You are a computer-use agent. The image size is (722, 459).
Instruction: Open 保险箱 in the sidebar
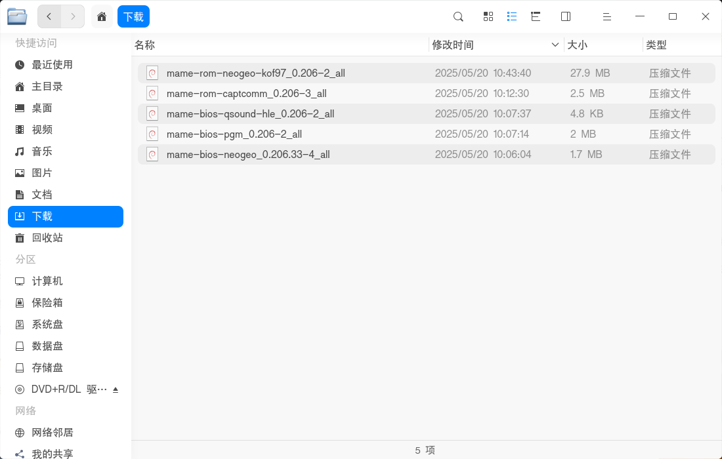[x=66, y=303]
